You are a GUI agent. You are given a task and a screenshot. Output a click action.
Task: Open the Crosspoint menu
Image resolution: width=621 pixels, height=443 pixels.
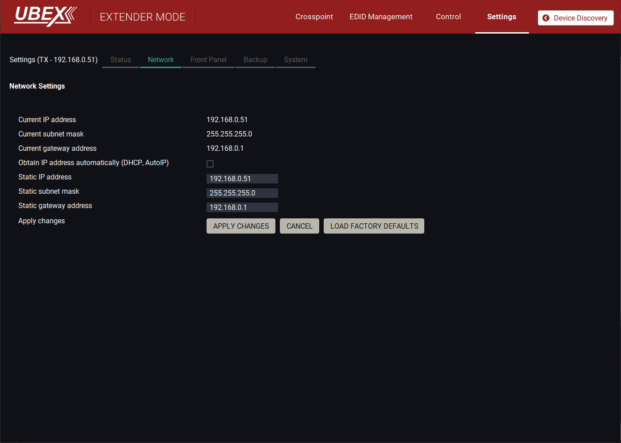click(314, 17)
